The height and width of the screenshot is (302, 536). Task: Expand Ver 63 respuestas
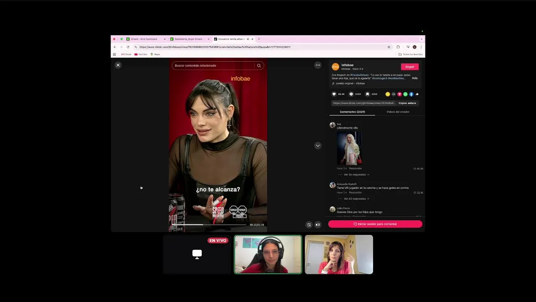coord(356,199)
